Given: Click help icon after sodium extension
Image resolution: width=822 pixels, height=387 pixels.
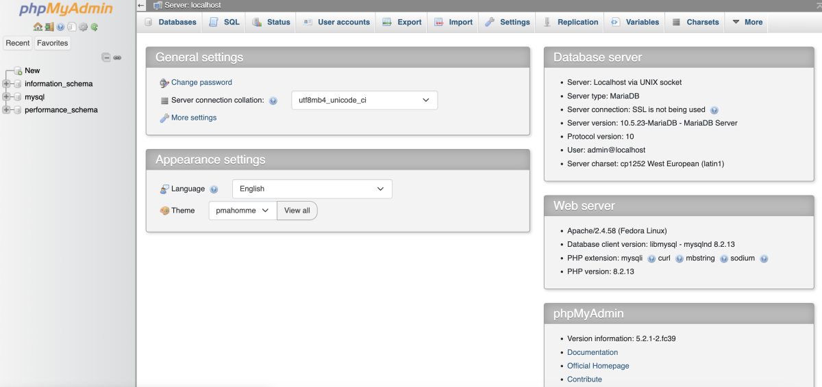Looking at the screenshot, I should tap(764, 258).
